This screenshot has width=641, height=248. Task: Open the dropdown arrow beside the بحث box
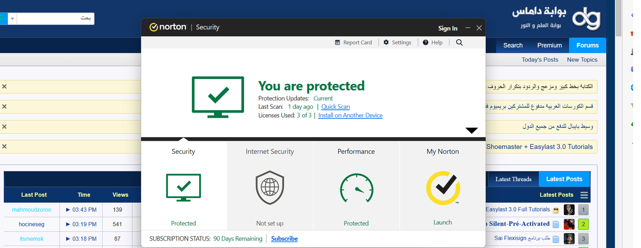(x=12, y=19)
